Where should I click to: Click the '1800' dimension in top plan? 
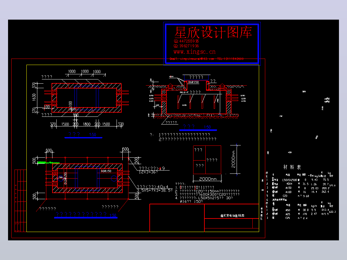coord(87,124)
